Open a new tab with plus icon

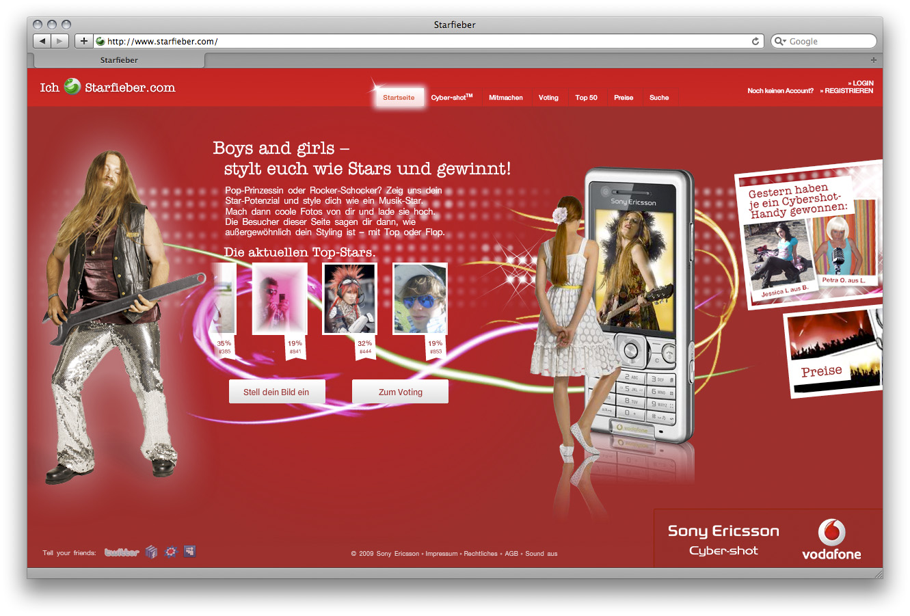point(873,60)
